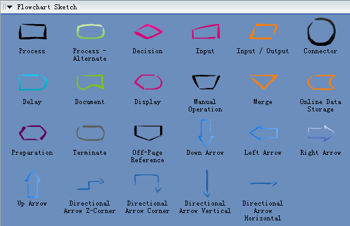Select the Directional Arrow Horizontal shape
Screen dimensions: 350x226
coord(264,183)
